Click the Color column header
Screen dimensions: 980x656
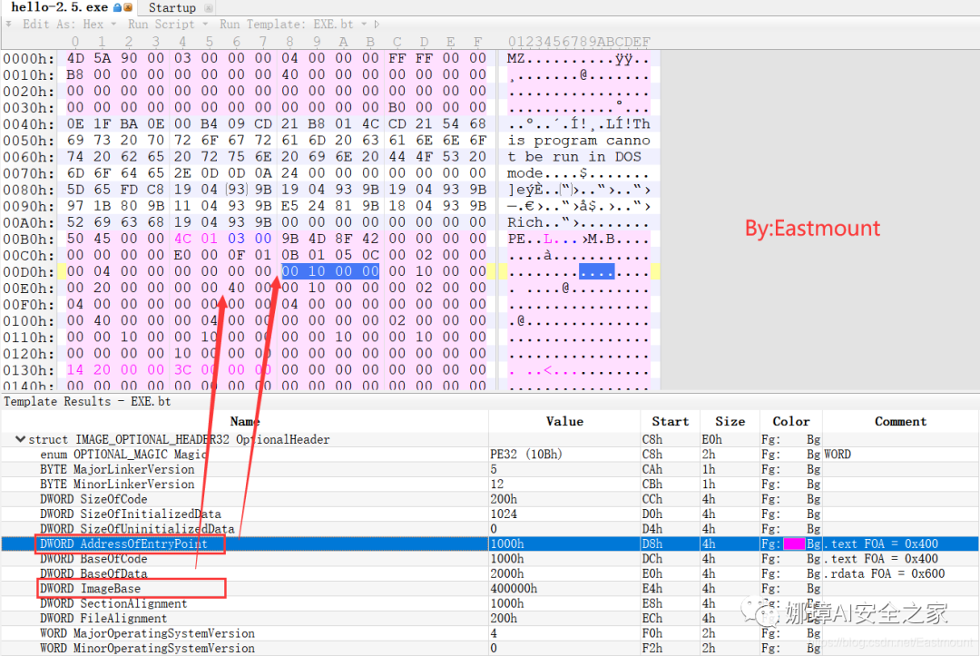click(790, 421)
